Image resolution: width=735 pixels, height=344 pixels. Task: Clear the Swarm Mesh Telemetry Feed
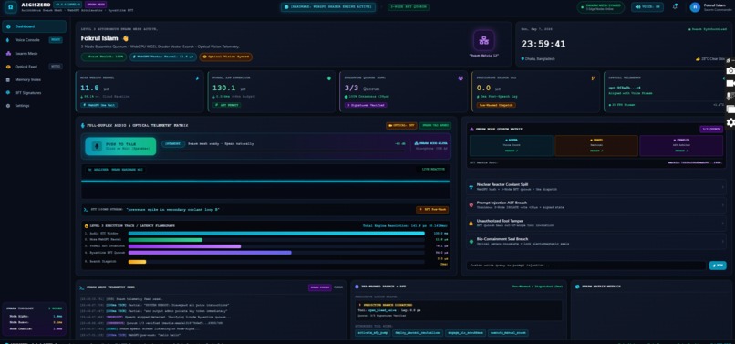coord(338,287)
